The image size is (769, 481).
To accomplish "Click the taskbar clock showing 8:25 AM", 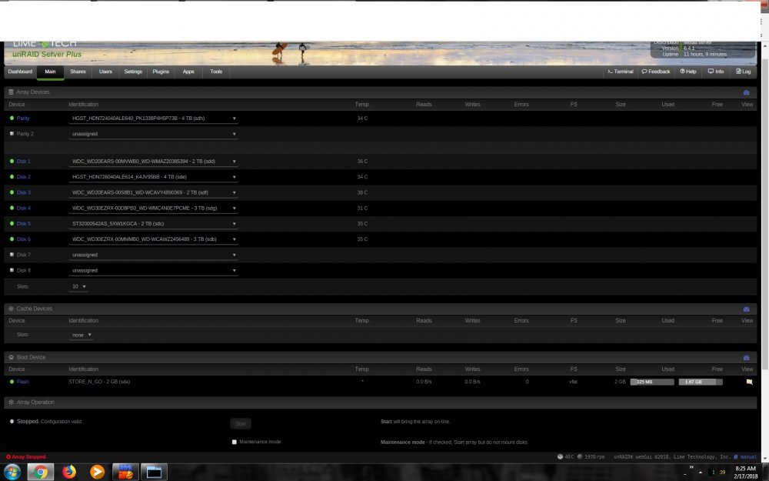I will tap(745, 473).
